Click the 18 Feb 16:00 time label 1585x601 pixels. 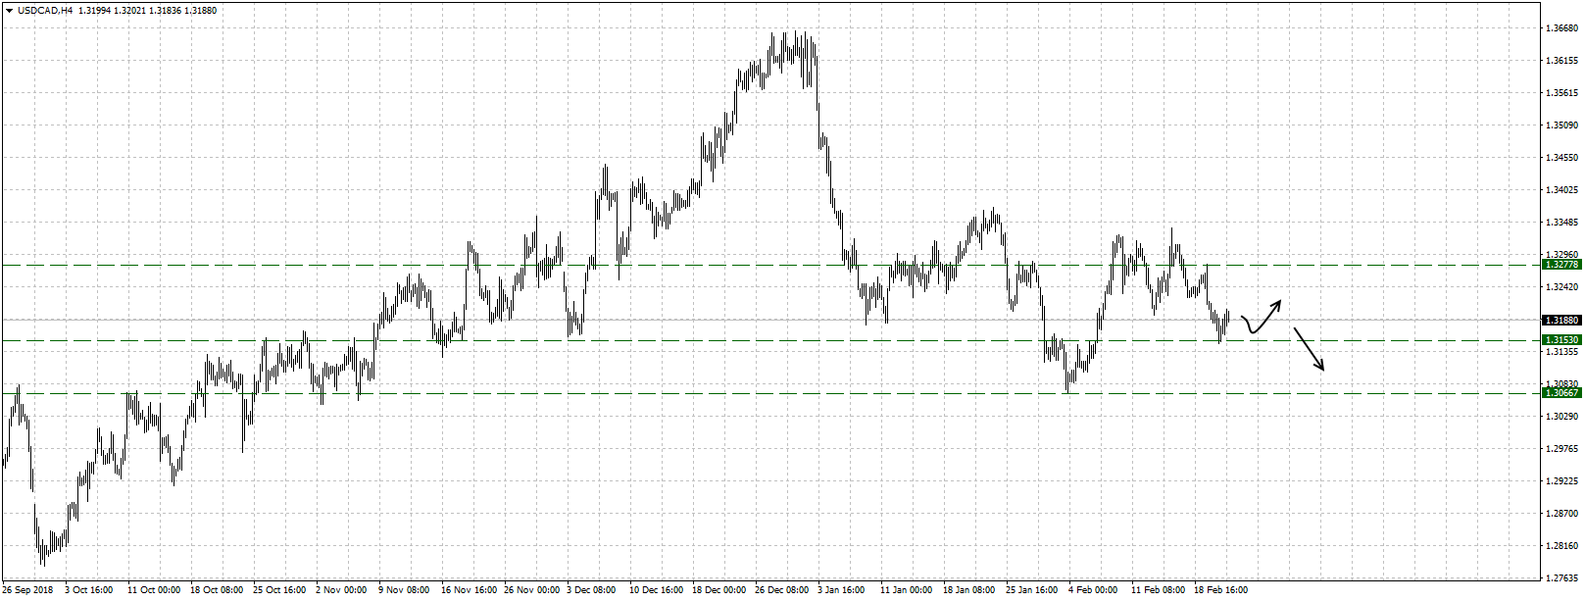coord(1220,590)
